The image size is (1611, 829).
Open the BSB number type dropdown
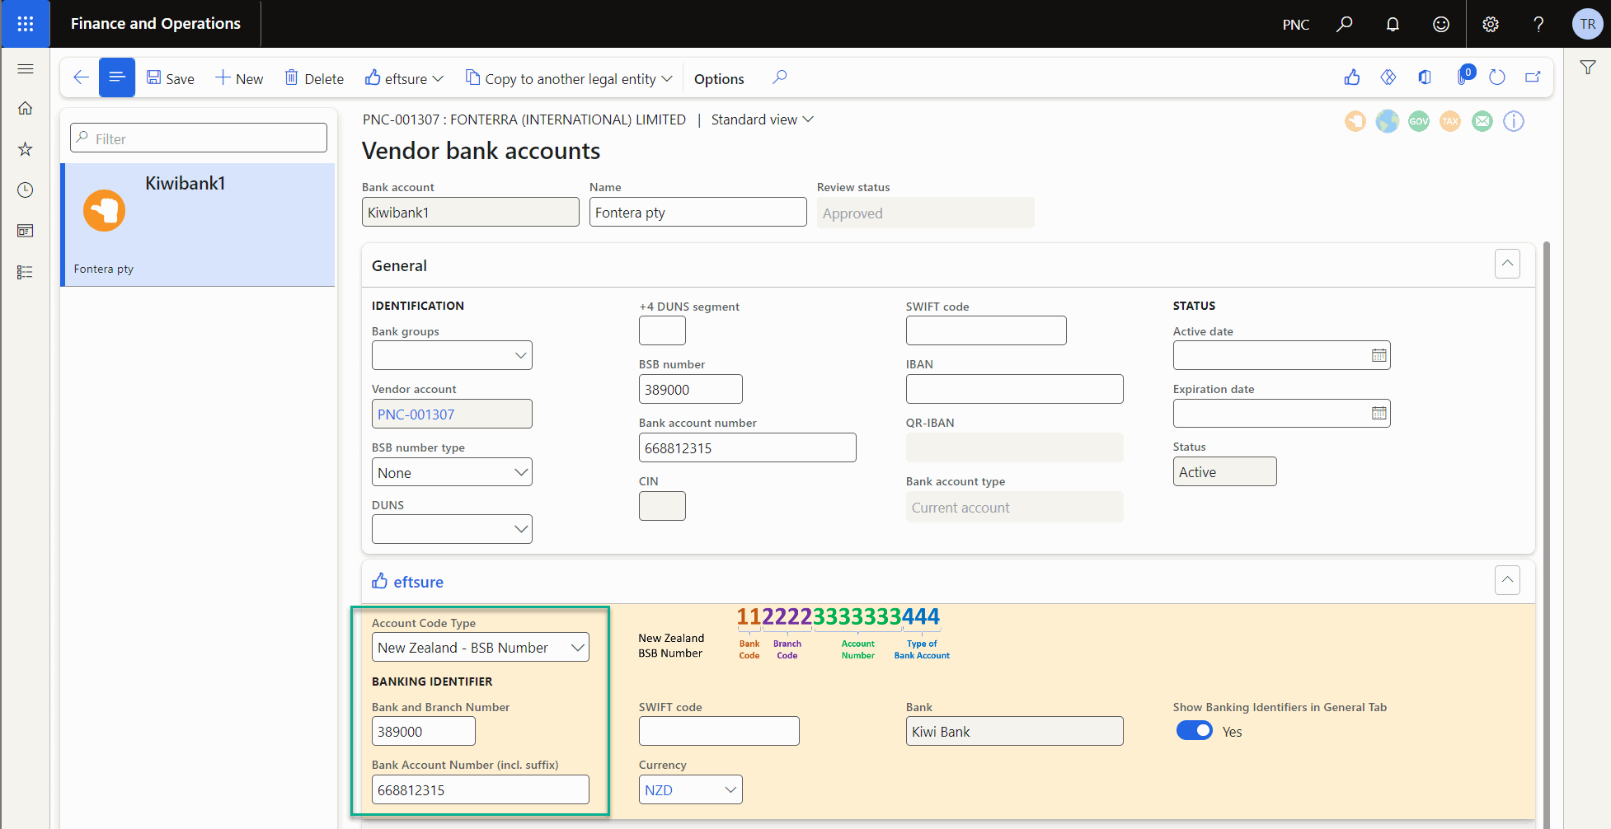[x=520, y=472]
